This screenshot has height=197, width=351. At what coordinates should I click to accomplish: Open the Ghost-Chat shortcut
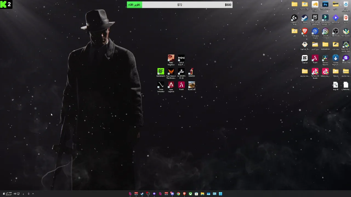click(x=346, y=59)
